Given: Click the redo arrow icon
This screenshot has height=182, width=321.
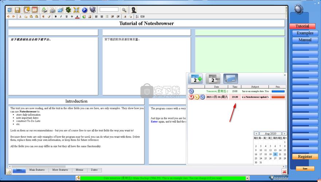Looking at the screenshot, I should click(x=13, y=17).
